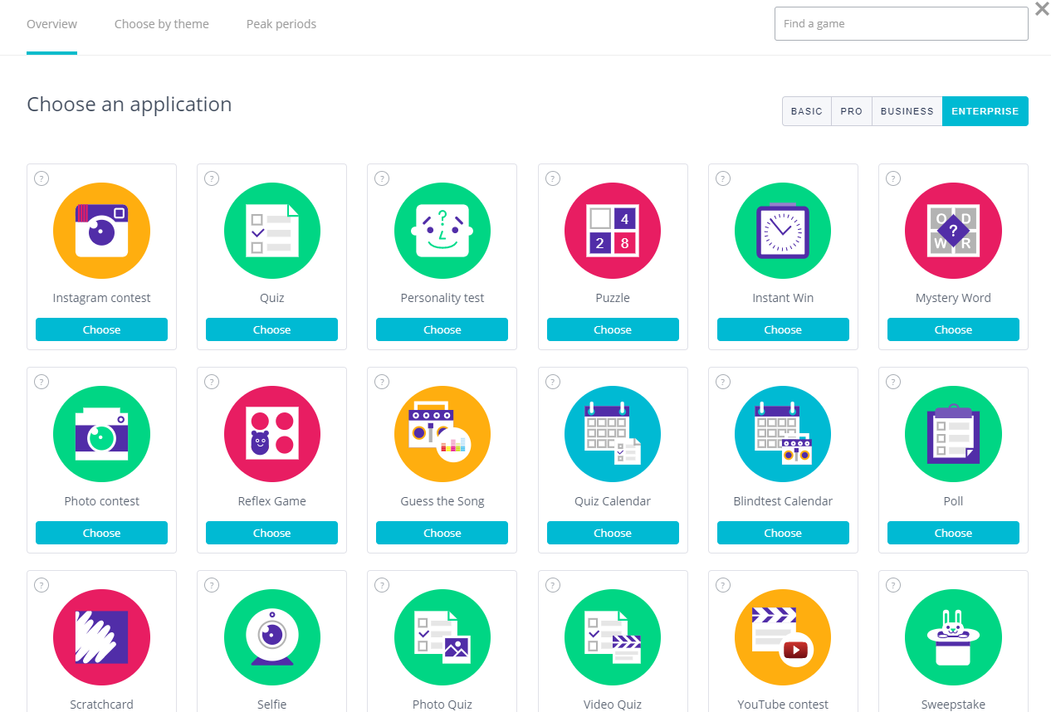Click the Instagram contest camera icon

[101, 231]
